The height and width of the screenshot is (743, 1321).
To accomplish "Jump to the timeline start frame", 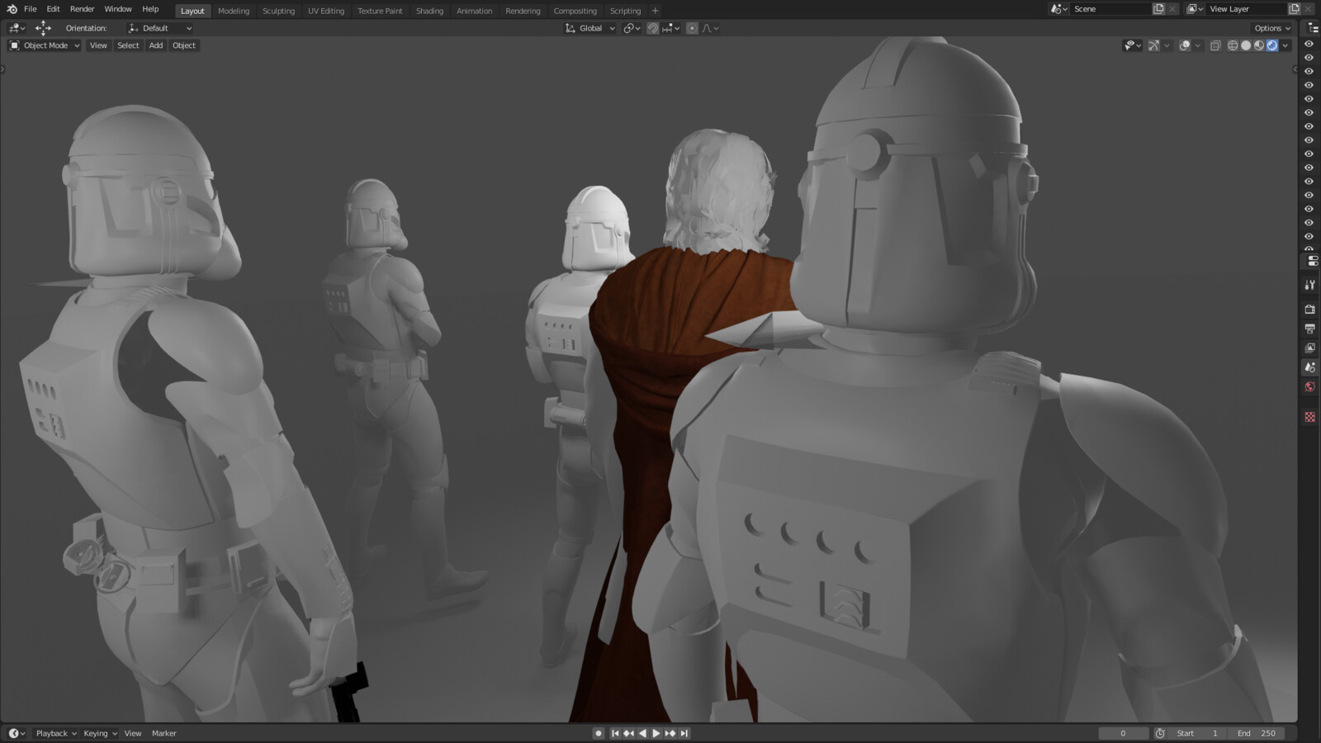I will pos(615,733).
